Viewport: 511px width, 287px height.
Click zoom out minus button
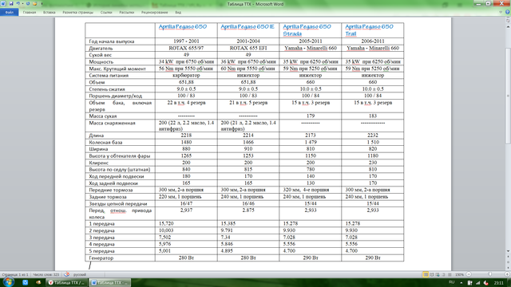tap(469, 274)
